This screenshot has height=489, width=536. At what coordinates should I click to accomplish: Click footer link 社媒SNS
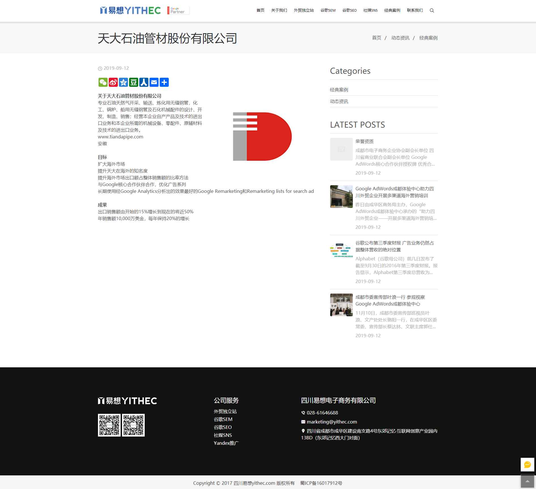pyautogui.click(x=223, y=435)
